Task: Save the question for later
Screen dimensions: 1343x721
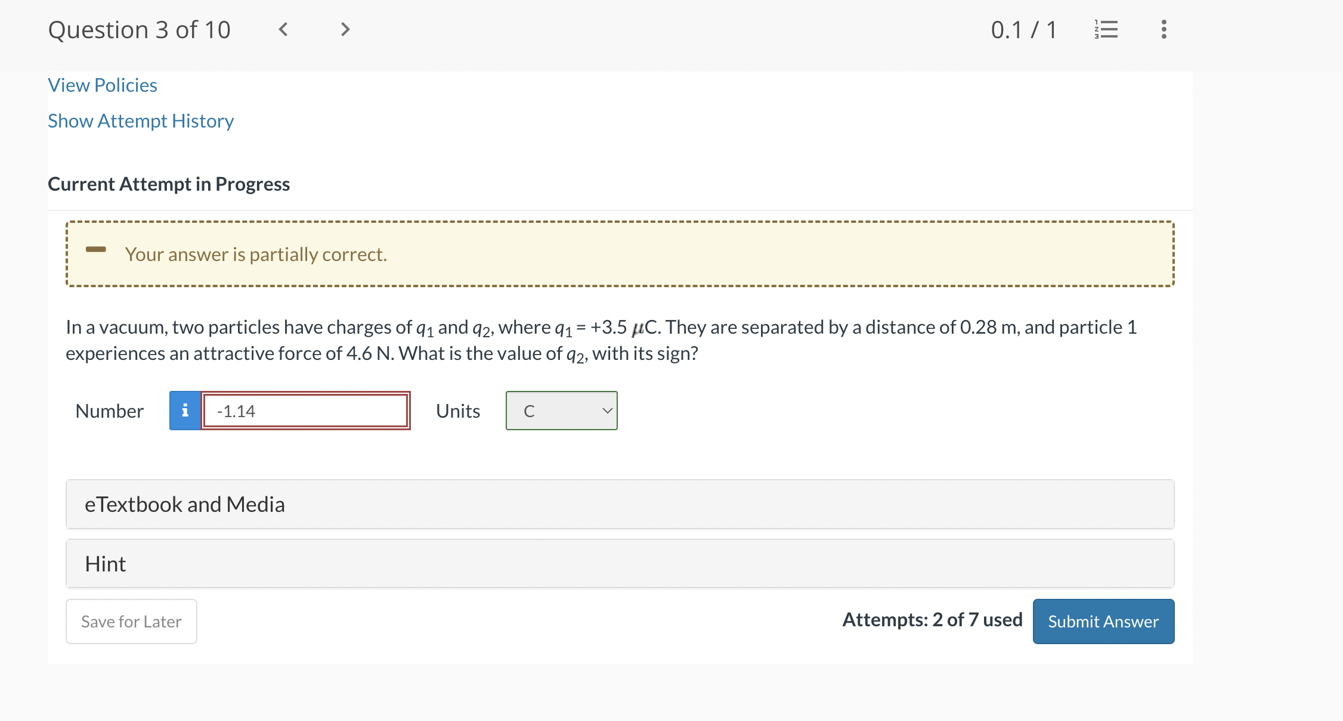Action: (131, 621)
